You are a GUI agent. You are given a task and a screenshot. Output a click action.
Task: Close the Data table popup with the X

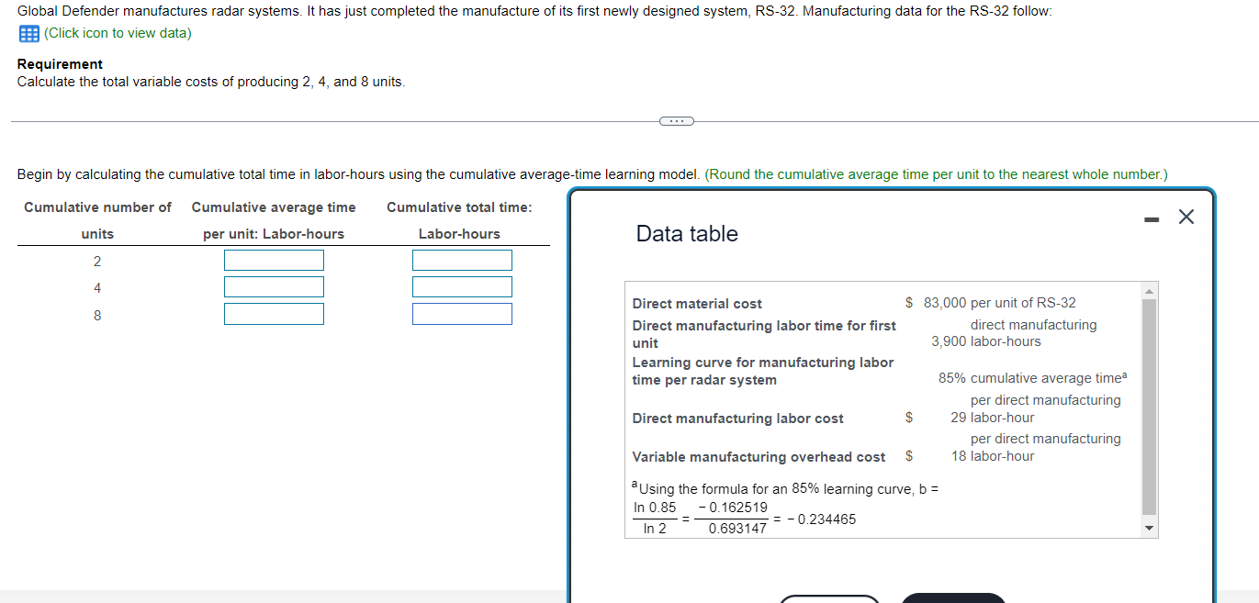[x=1186, y=217]
